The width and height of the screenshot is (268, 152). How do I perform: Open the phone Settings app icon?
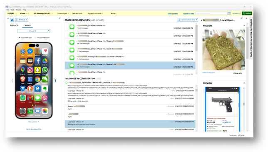pos(23,111)
